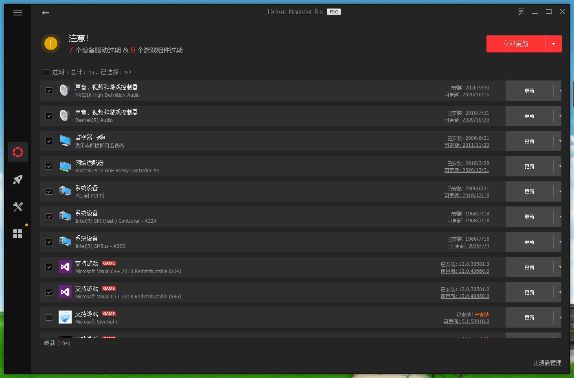This screenshot has height=378, width=574.
Task: Click 更新 for Visual C++ 2013 x86
Action: (529, 292)
